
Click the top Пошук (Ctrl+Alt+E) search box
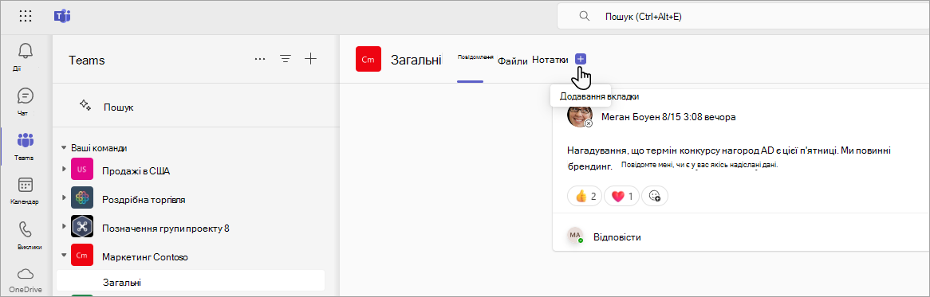tap(743, 17)
